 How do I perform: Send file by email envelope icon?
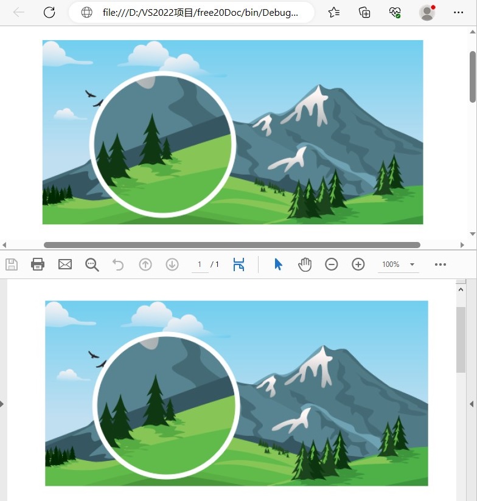(x=65, y=264)
